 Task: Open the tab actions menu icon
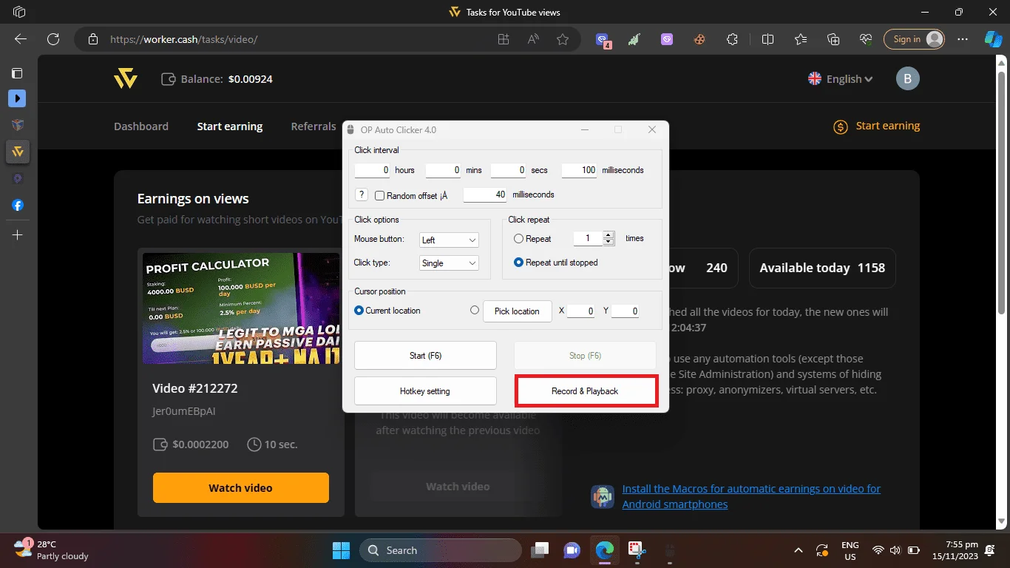[17, 73]
